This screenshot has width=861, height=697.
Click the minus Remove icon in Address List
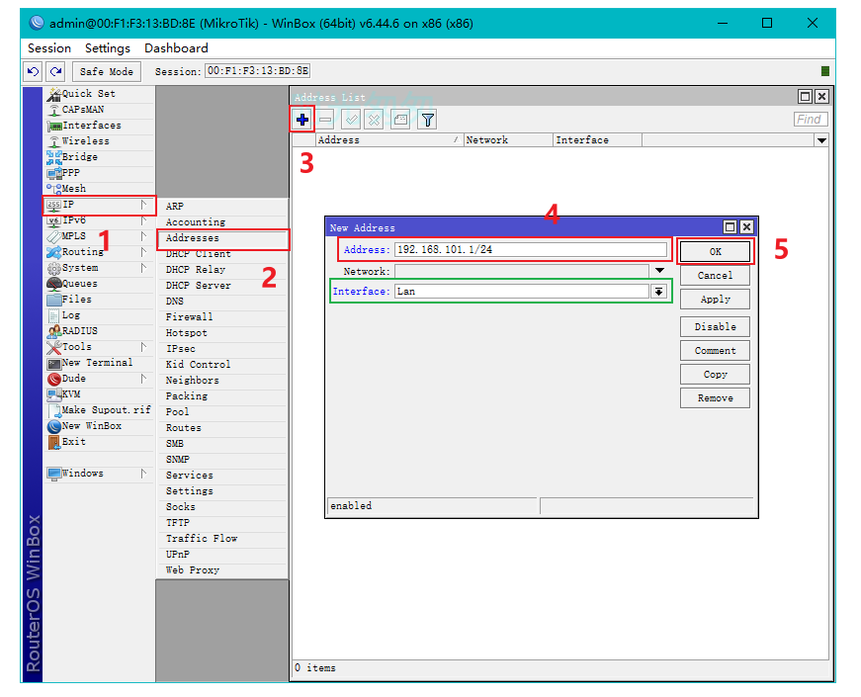click(325, 120)
